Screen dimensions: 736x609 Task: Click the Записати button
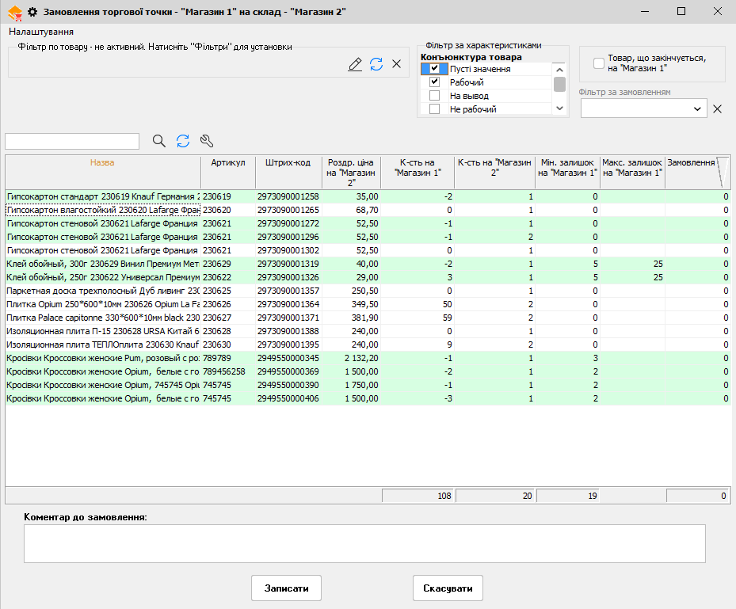point(287,588)
